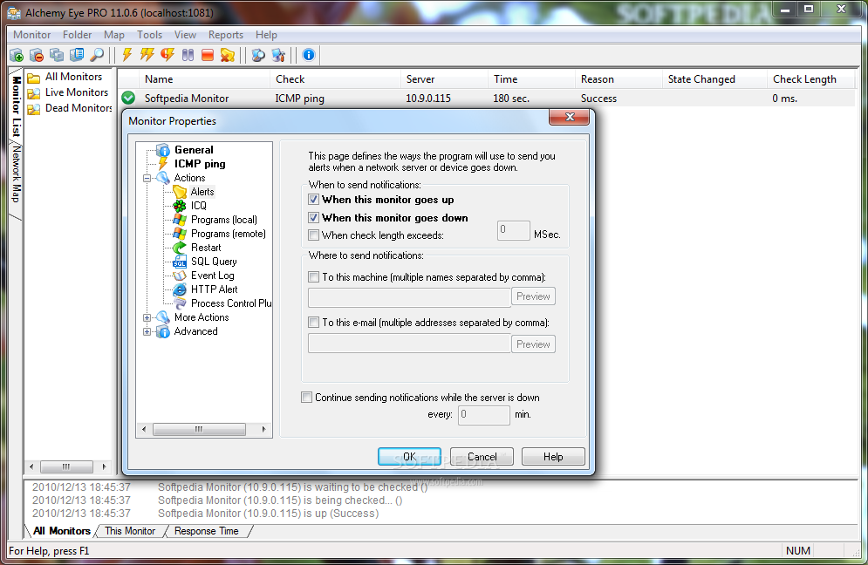Click Preview next to the e-mail field
This screenshot has height=565, width=868.
click(533, 344)
